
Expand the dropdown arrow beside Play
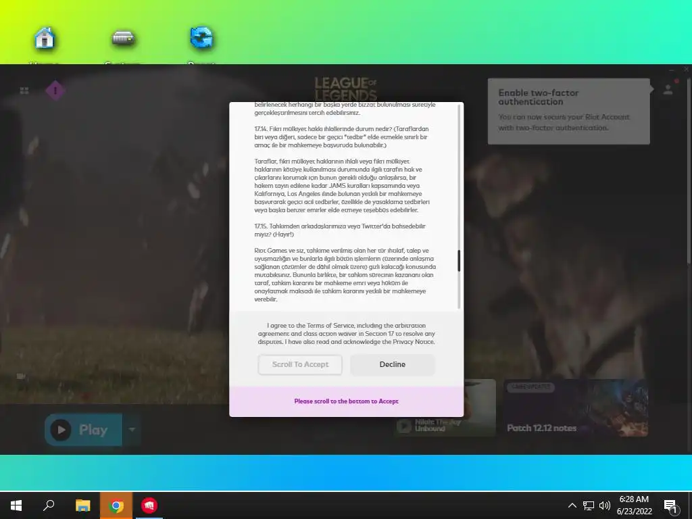tap(132, 429)
